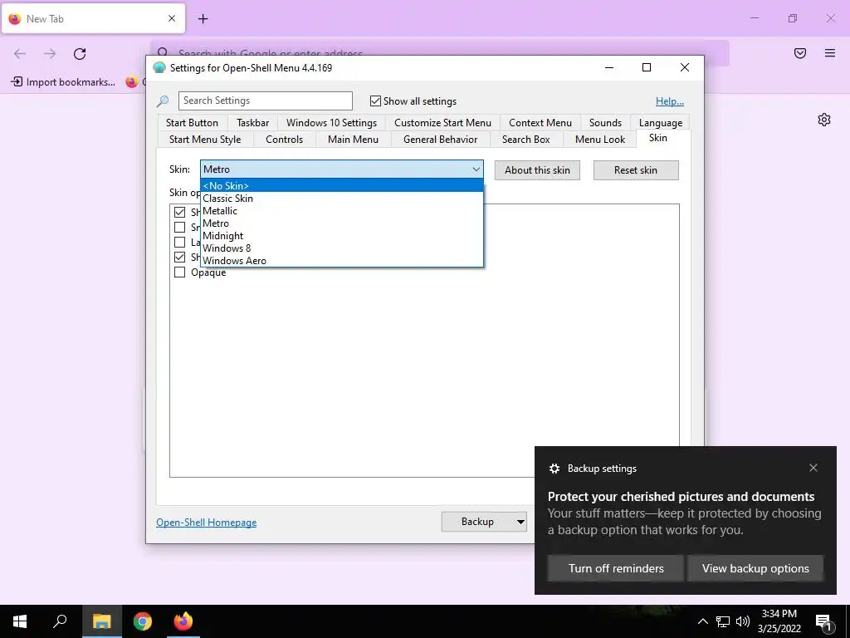
Task: Switch to the Controls tab
Action: pos(284,140)
